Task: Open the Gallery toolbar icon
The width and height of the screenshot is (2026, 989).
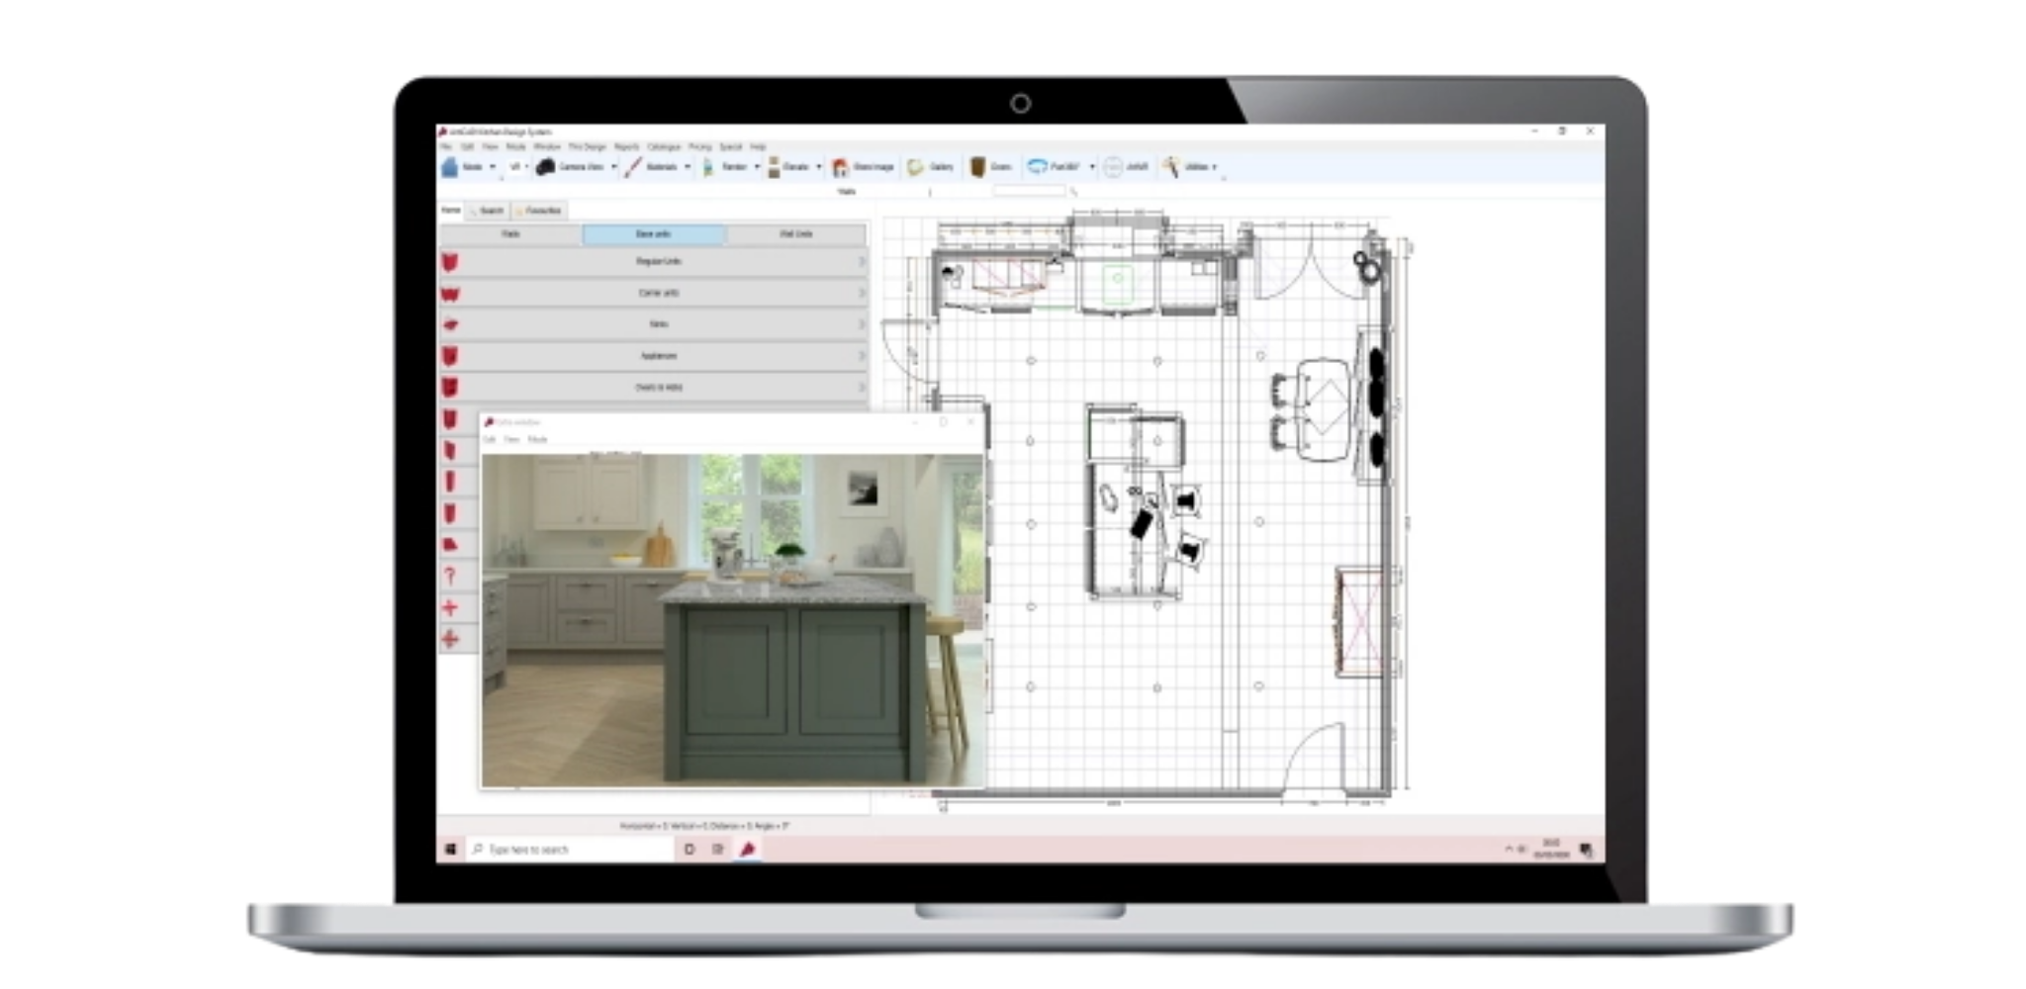Action: tap(916, 167)
